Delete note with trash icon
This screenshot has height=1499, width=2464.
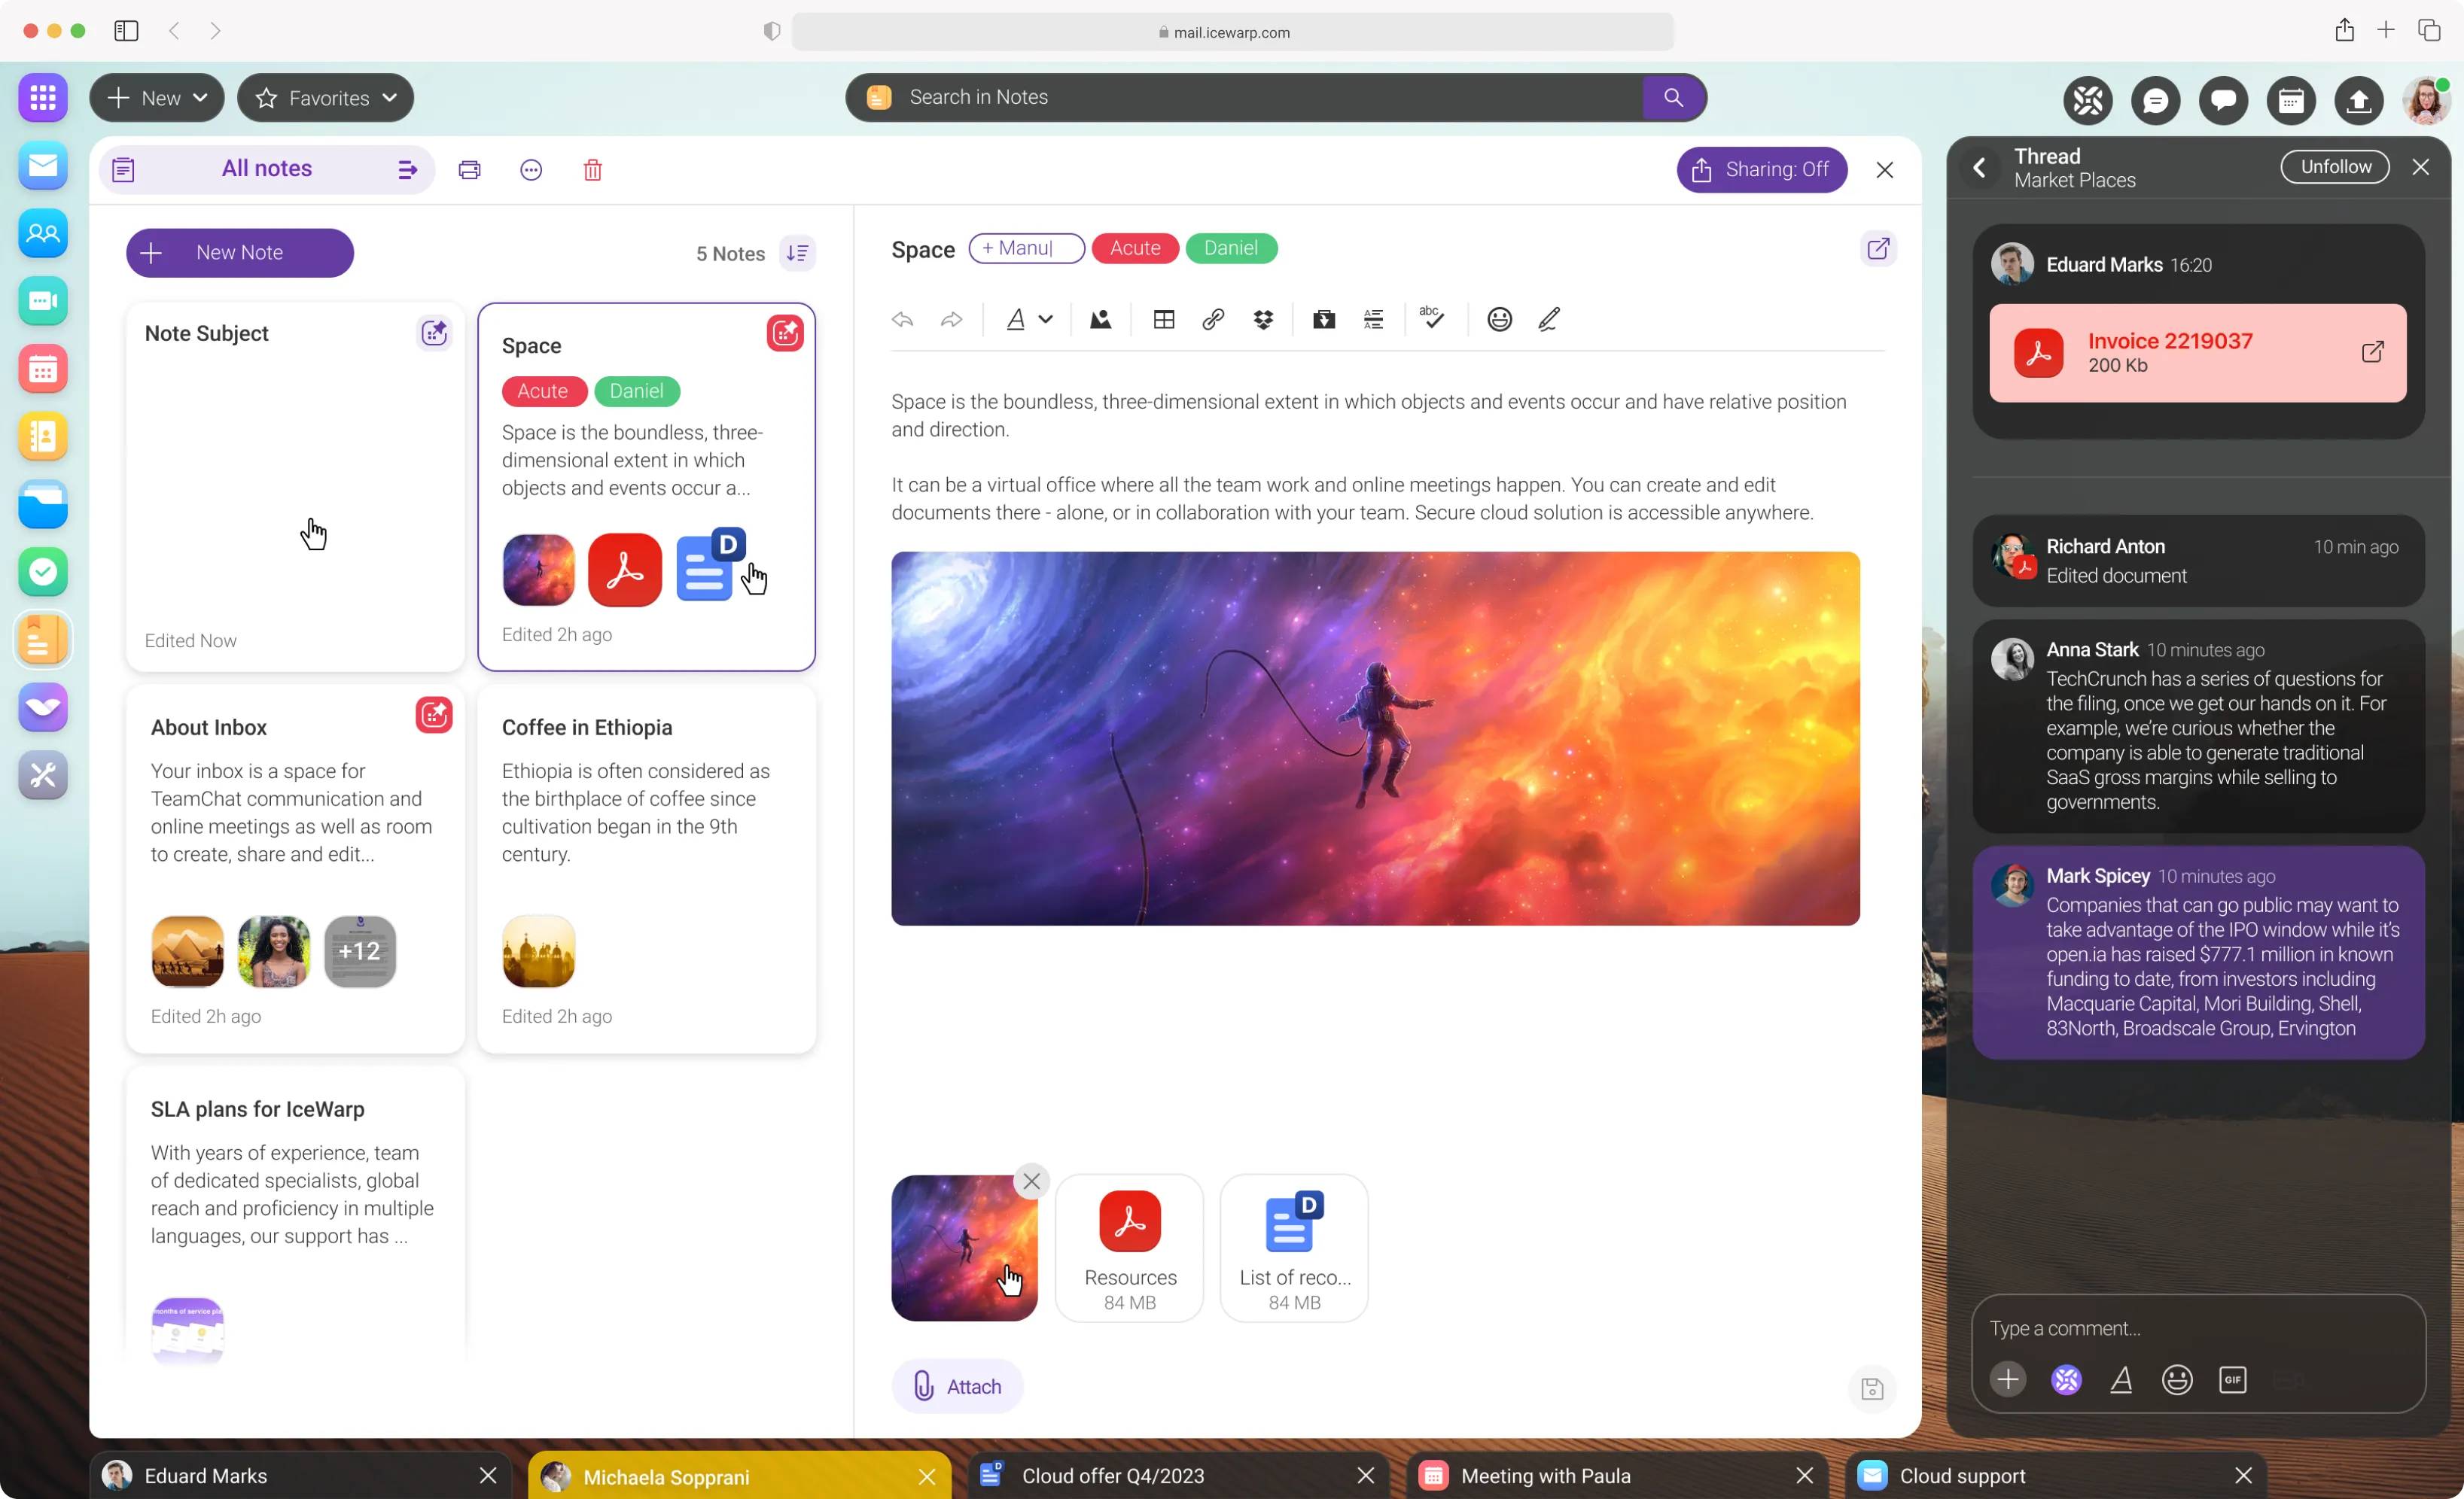pos(592,170)
